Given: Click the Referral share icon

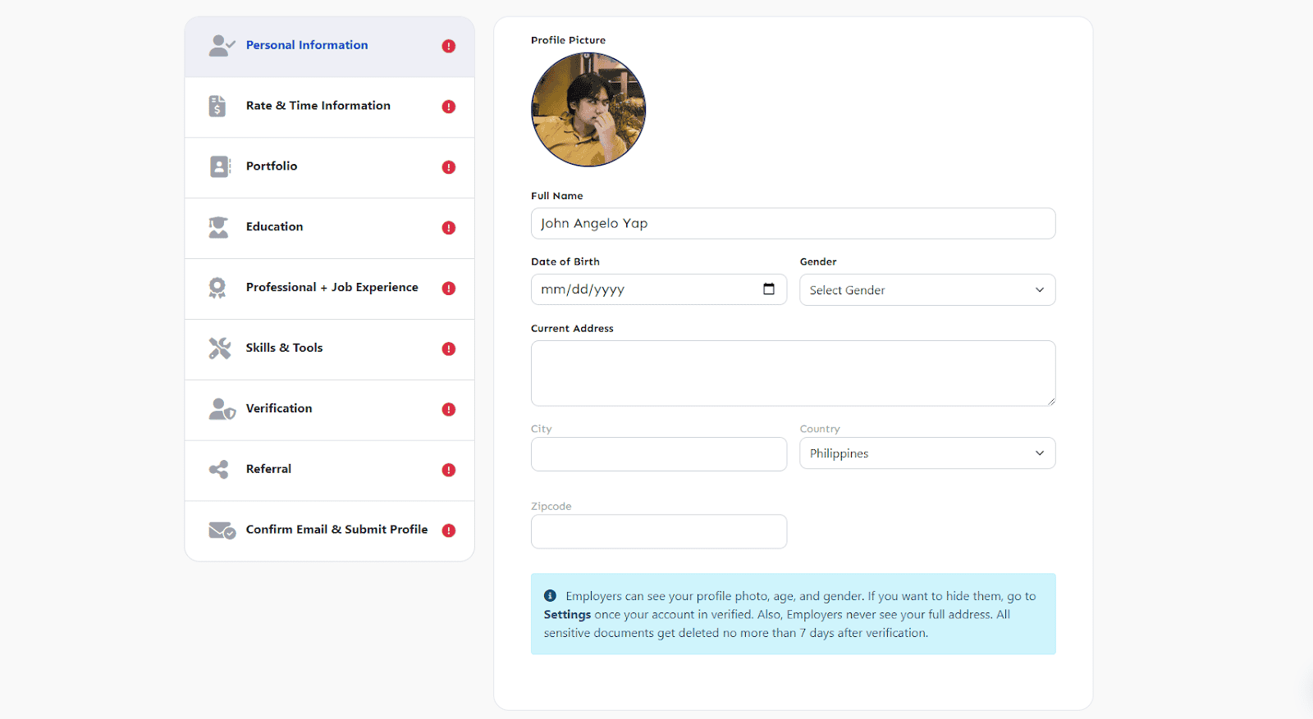Looking at the screenshot, I should point(218,470).
